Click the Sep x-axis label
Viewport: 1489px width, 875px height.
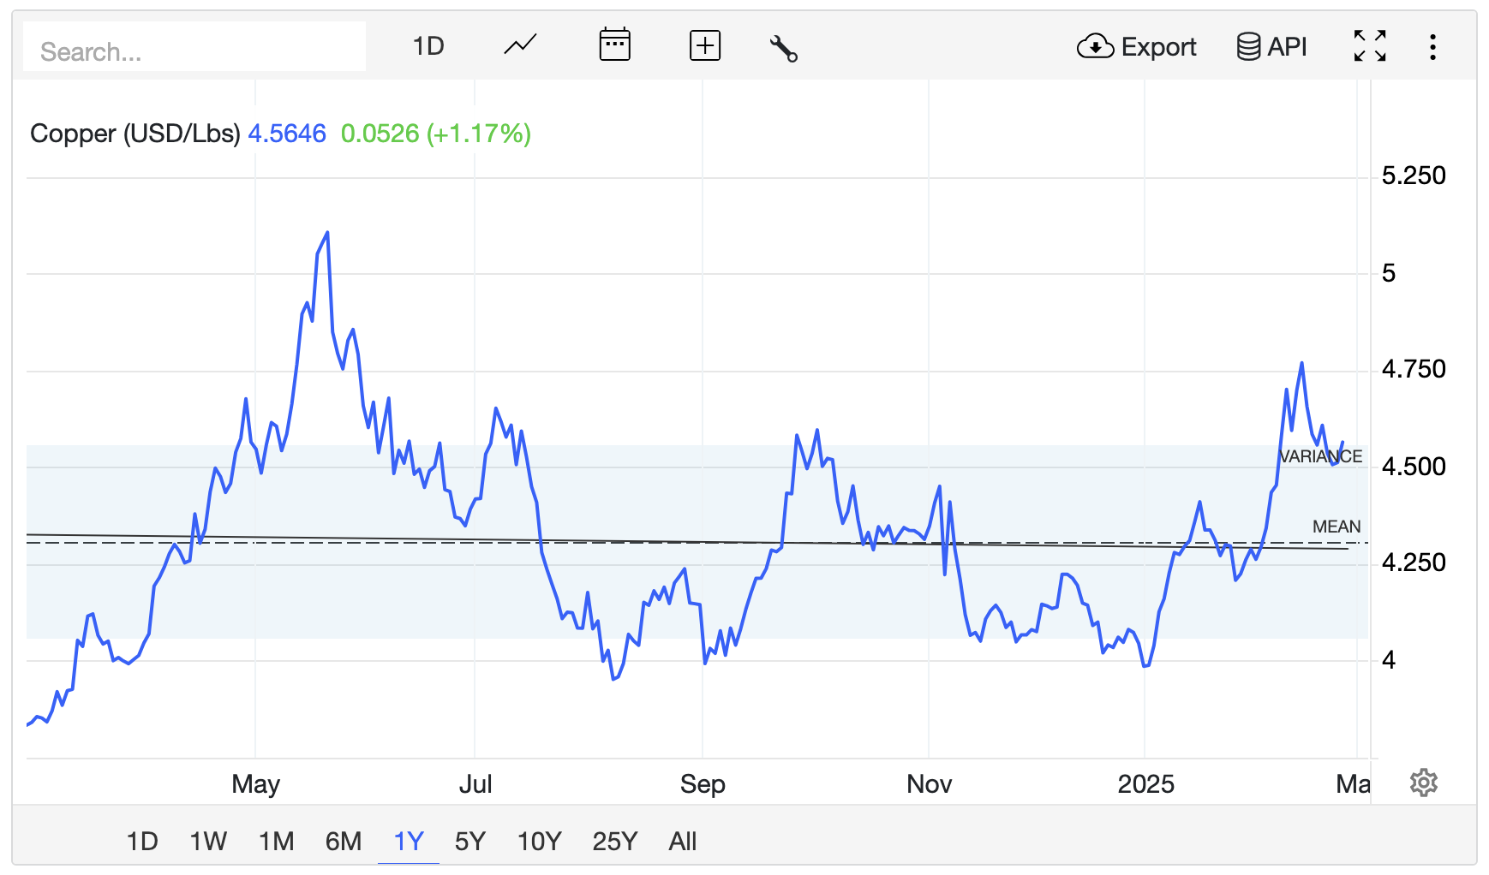(703, 784)
